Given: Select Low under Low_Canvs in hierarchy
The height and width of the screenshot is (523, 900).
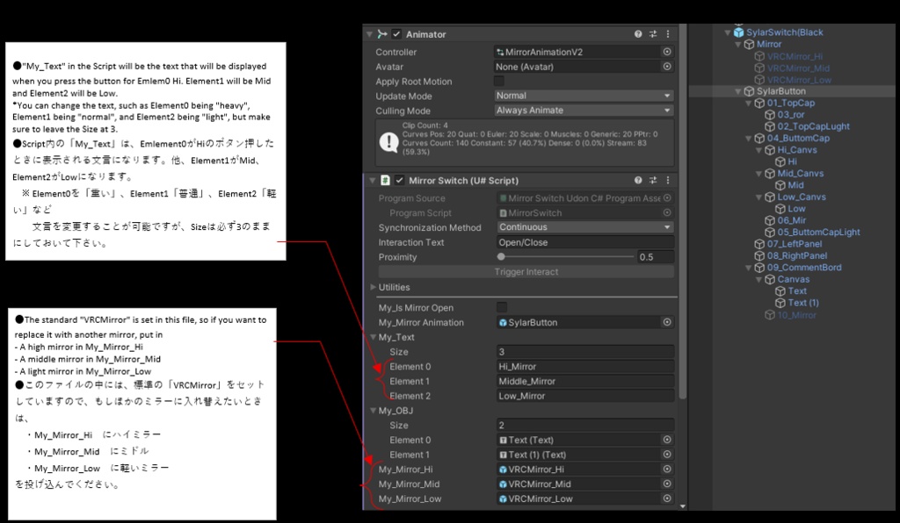Looking at the screenshot, I should 796,209.
